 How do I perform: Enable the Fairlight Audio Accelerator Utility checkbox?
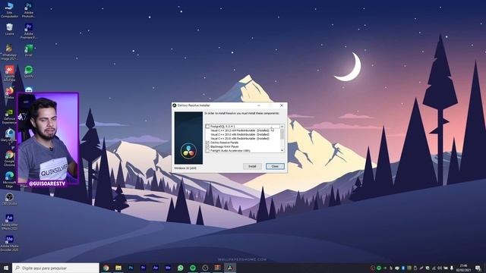pyautogui.click(x=207, y=151)
